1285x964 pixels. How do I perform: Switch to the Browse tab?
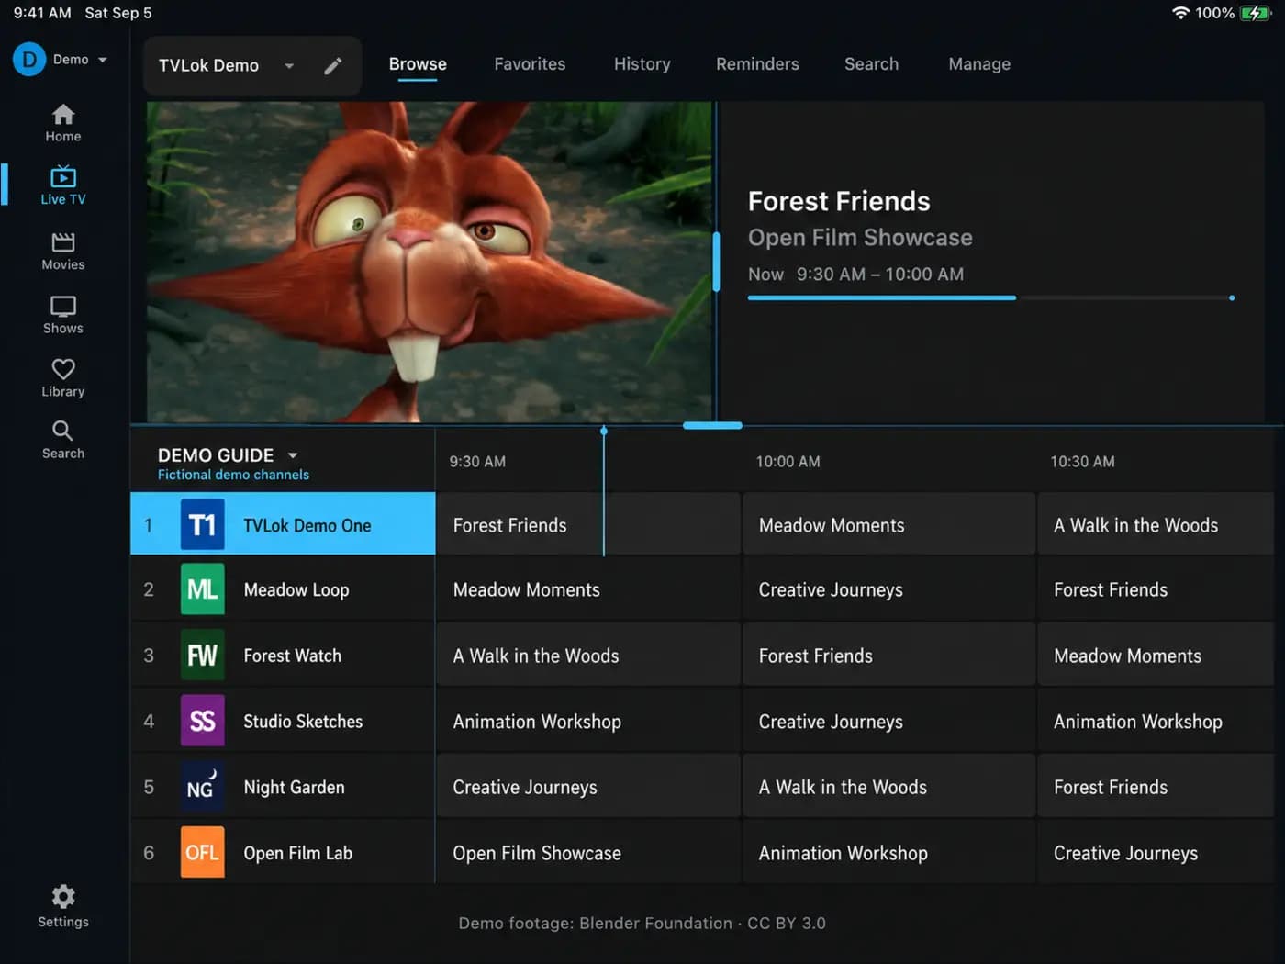418,64
